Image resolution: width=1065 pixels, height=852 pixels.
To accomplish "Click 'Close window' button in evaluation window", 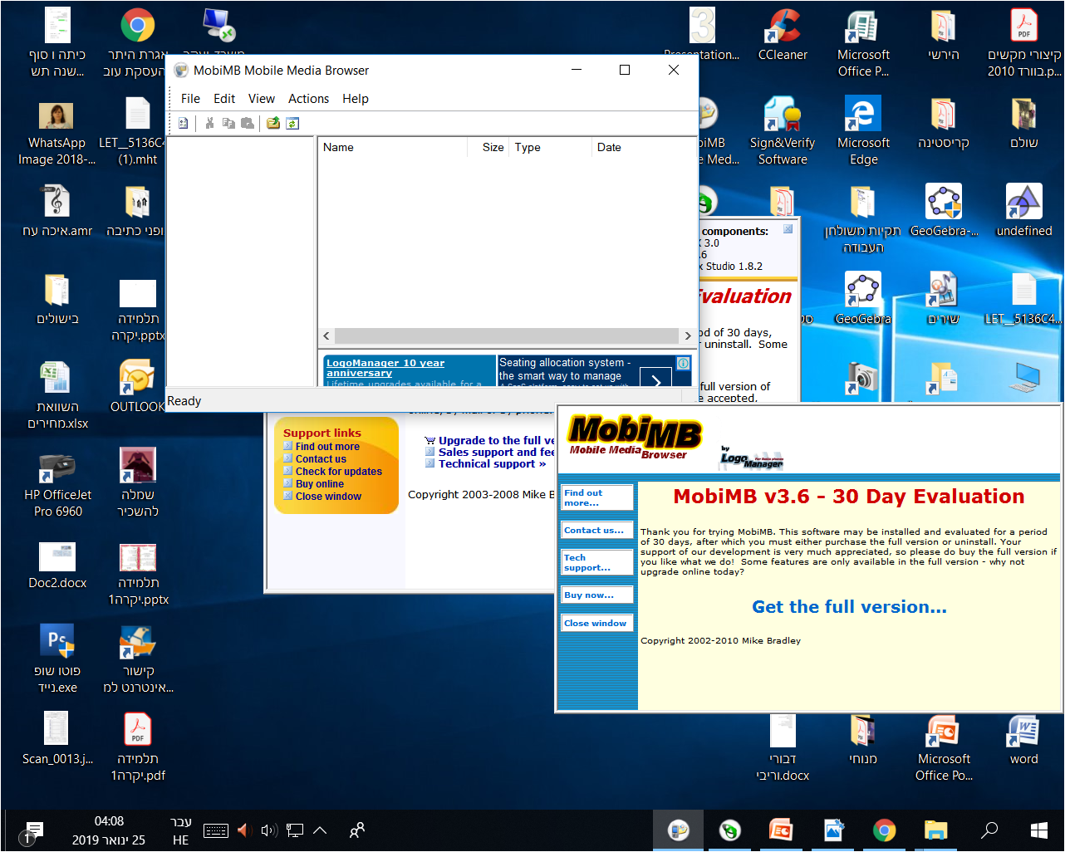I will pos(596,623).
